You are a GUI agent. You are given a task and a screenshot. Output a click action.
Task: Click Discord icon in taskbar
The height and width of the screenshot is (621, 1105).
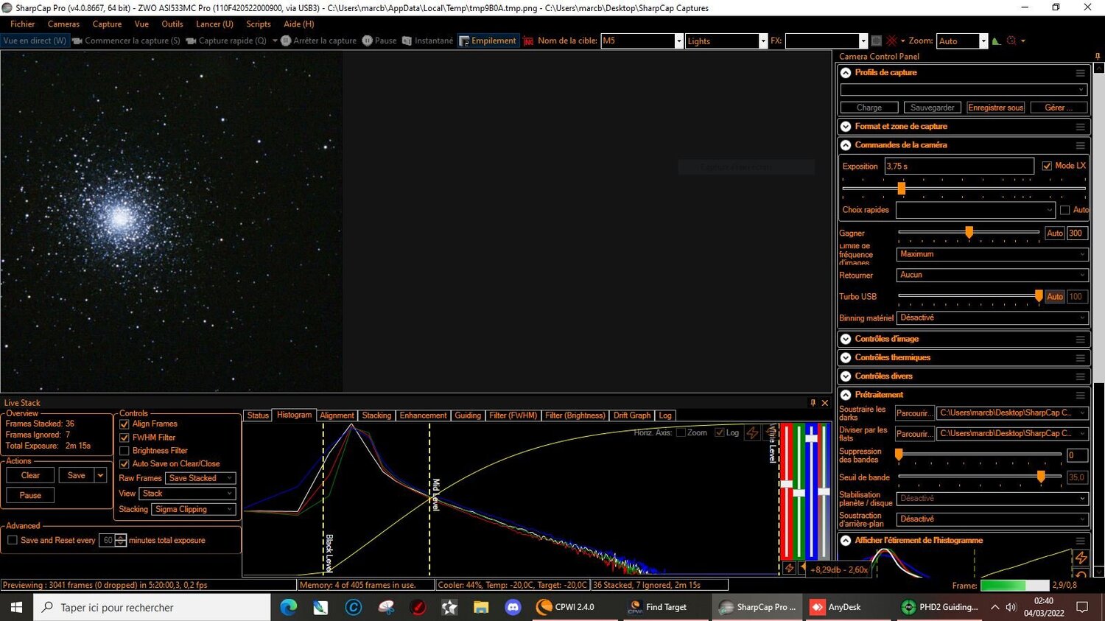pos(513,607)
